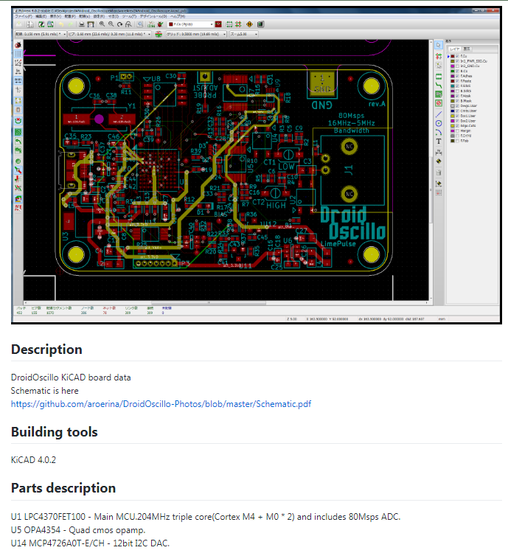Open the via size dropdown

[109, 34]
